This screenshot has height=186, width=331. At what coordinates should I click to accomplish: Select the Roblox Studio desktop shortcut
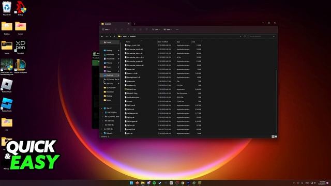pyautogui.click(x=7, y=104)
